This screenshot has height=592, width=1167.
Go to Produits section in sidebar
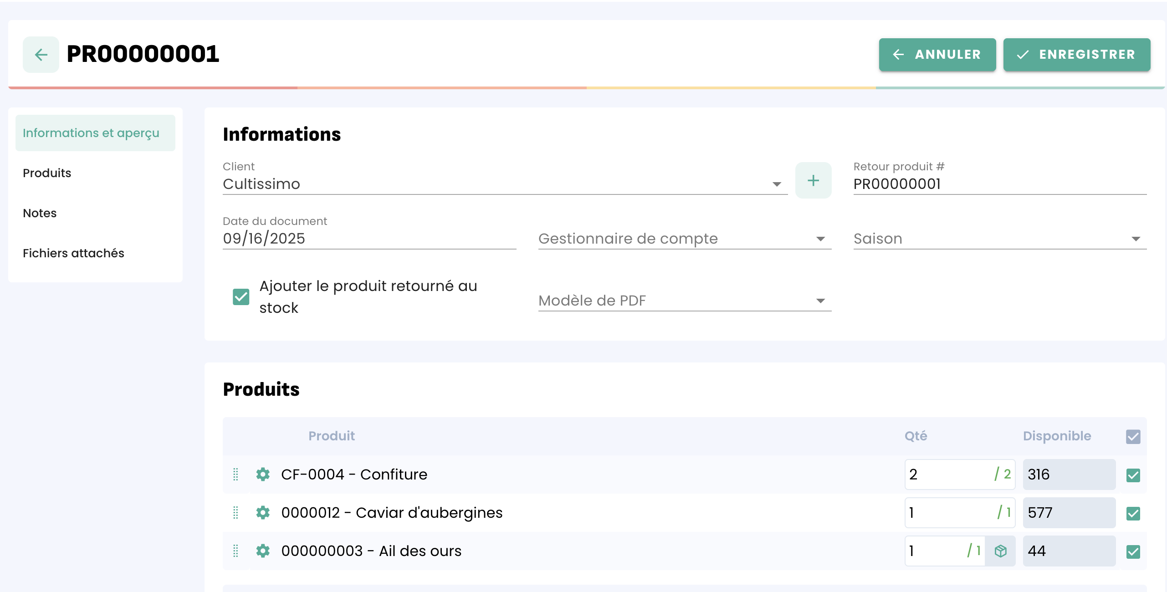[47, 173]
